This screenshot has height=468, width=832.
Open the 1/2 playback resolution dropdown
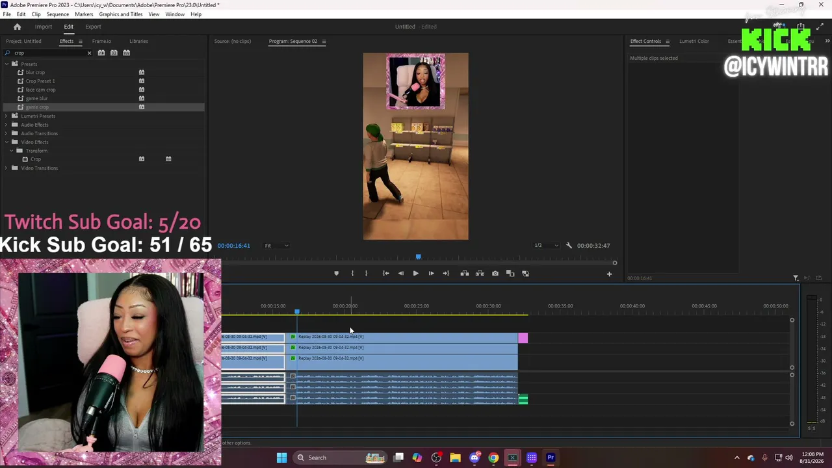click(546, 246)
